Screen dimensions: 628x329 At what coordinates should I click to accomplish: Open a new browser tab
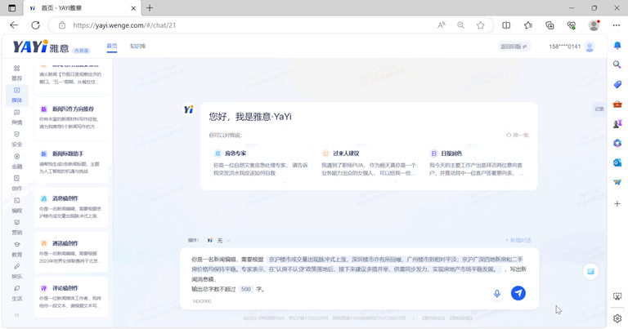tap(150, 7)
